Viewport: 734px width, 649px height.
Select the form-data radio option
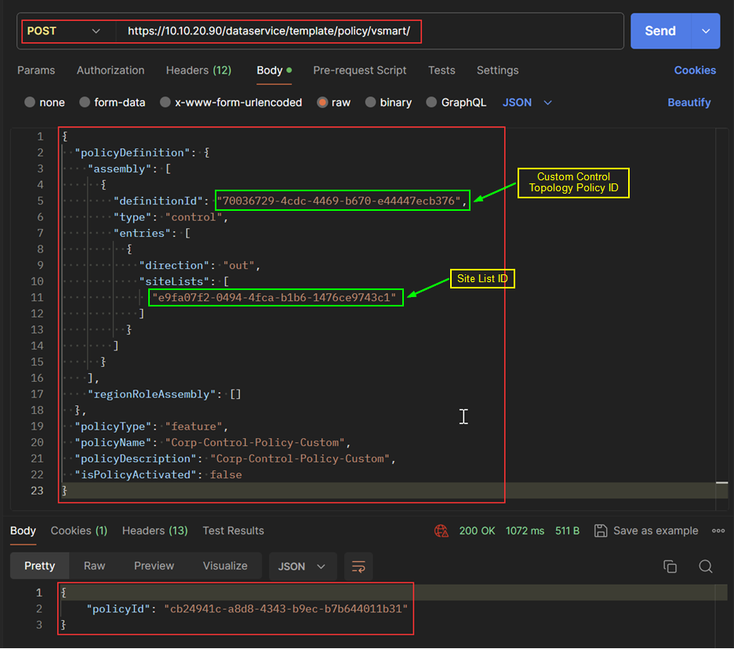85,102
